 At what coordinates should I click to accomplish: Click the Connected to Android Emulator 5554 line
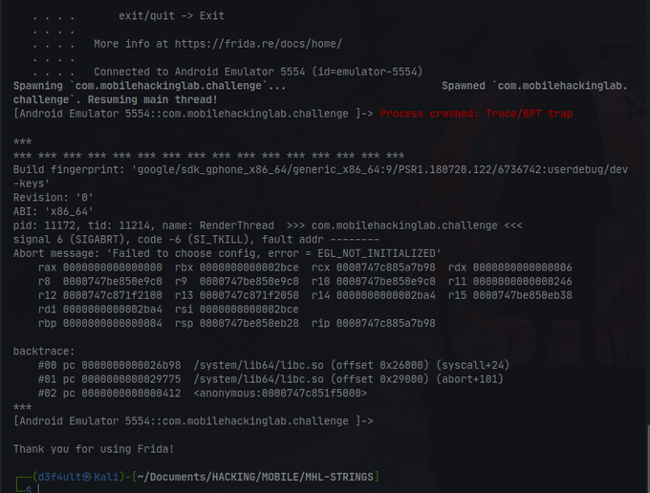pyautogui.click(x=258, y=72)
